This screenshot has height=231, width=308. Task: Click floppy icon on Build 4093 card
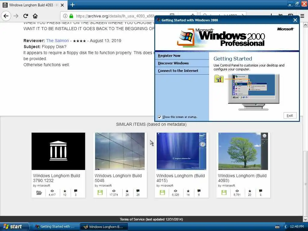(224, 192)
